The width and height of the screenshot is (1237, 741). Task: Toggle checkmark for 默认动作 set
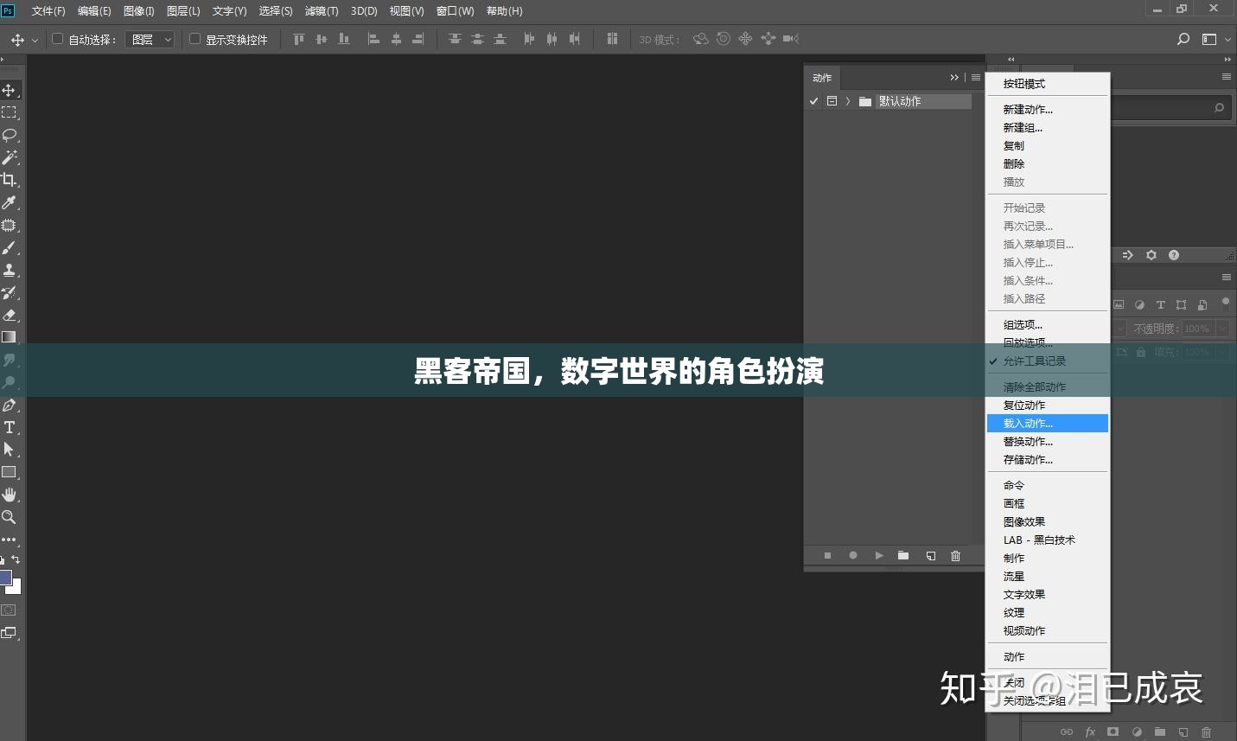pyautogui.click(x=813, y=101)
